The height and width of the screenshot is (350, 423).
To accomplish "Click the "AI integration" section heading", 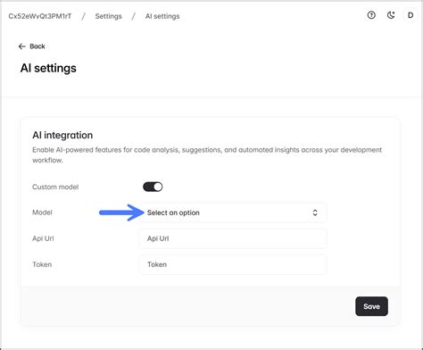I will (62, 135).
